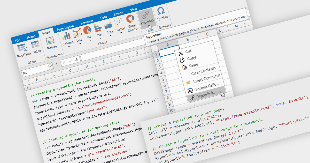Select Format Cells... from context menu
Image resolution: width=310 pixels, height=163 pixels.
pos(207,87)
